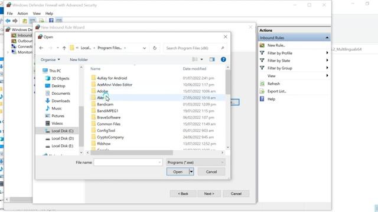This screenshot has width=378, height=212.
Task: Click the Open button
Action: (178, 171)
